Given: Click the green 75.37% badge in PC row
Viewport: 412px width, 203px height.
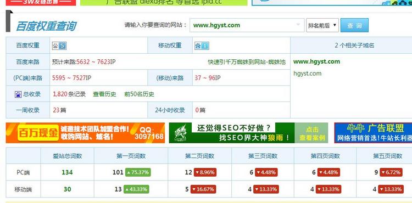Looking at the screenshot, I should [x=138, y=172].
